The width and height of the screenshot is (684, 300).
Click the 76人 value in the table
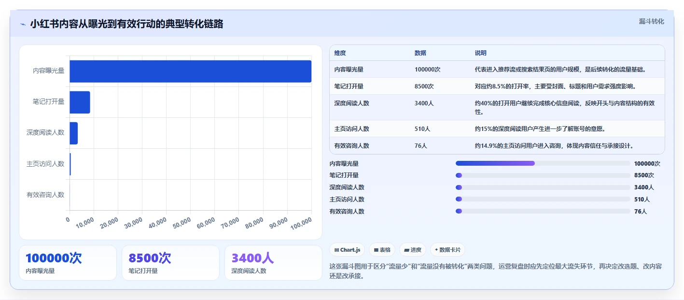[420, 146]
